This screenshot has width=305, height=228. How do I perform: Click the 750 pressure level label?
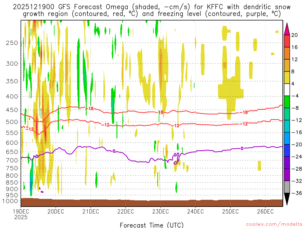(12, 168)
